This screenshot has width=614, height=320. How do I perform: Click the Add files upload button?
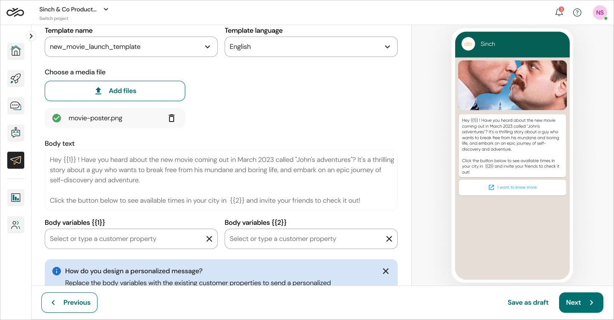pos(115,91)
